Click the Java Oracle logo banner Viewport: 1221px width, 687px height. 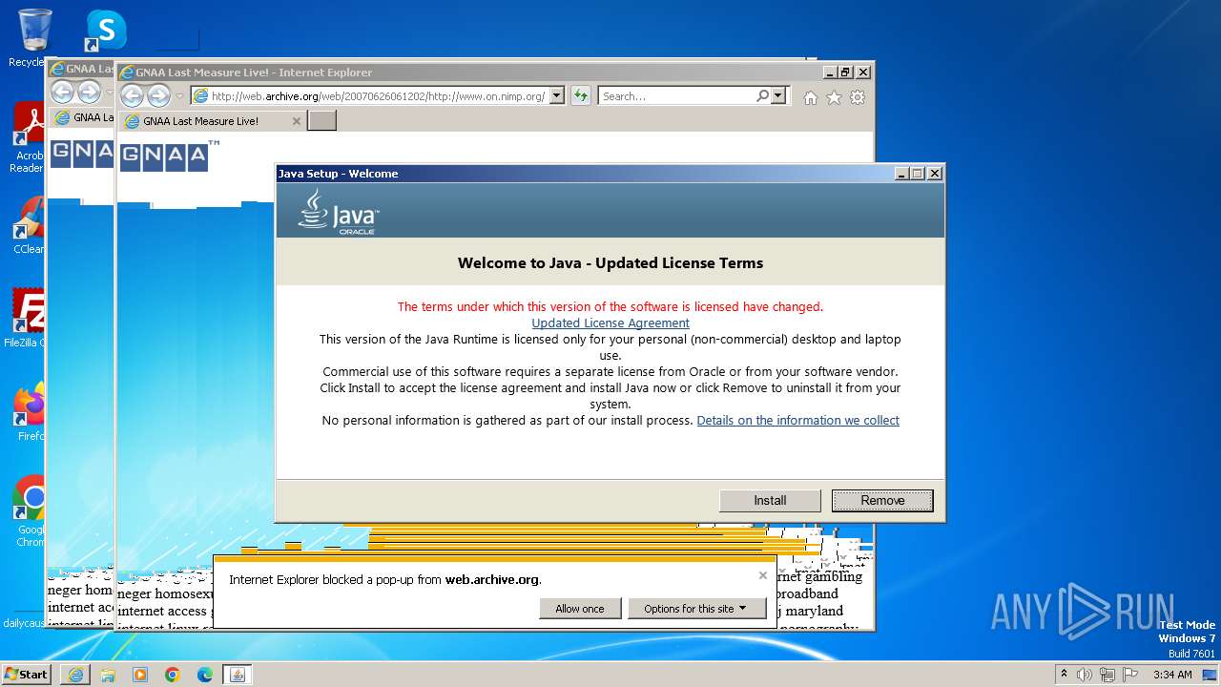click(338, 211)
